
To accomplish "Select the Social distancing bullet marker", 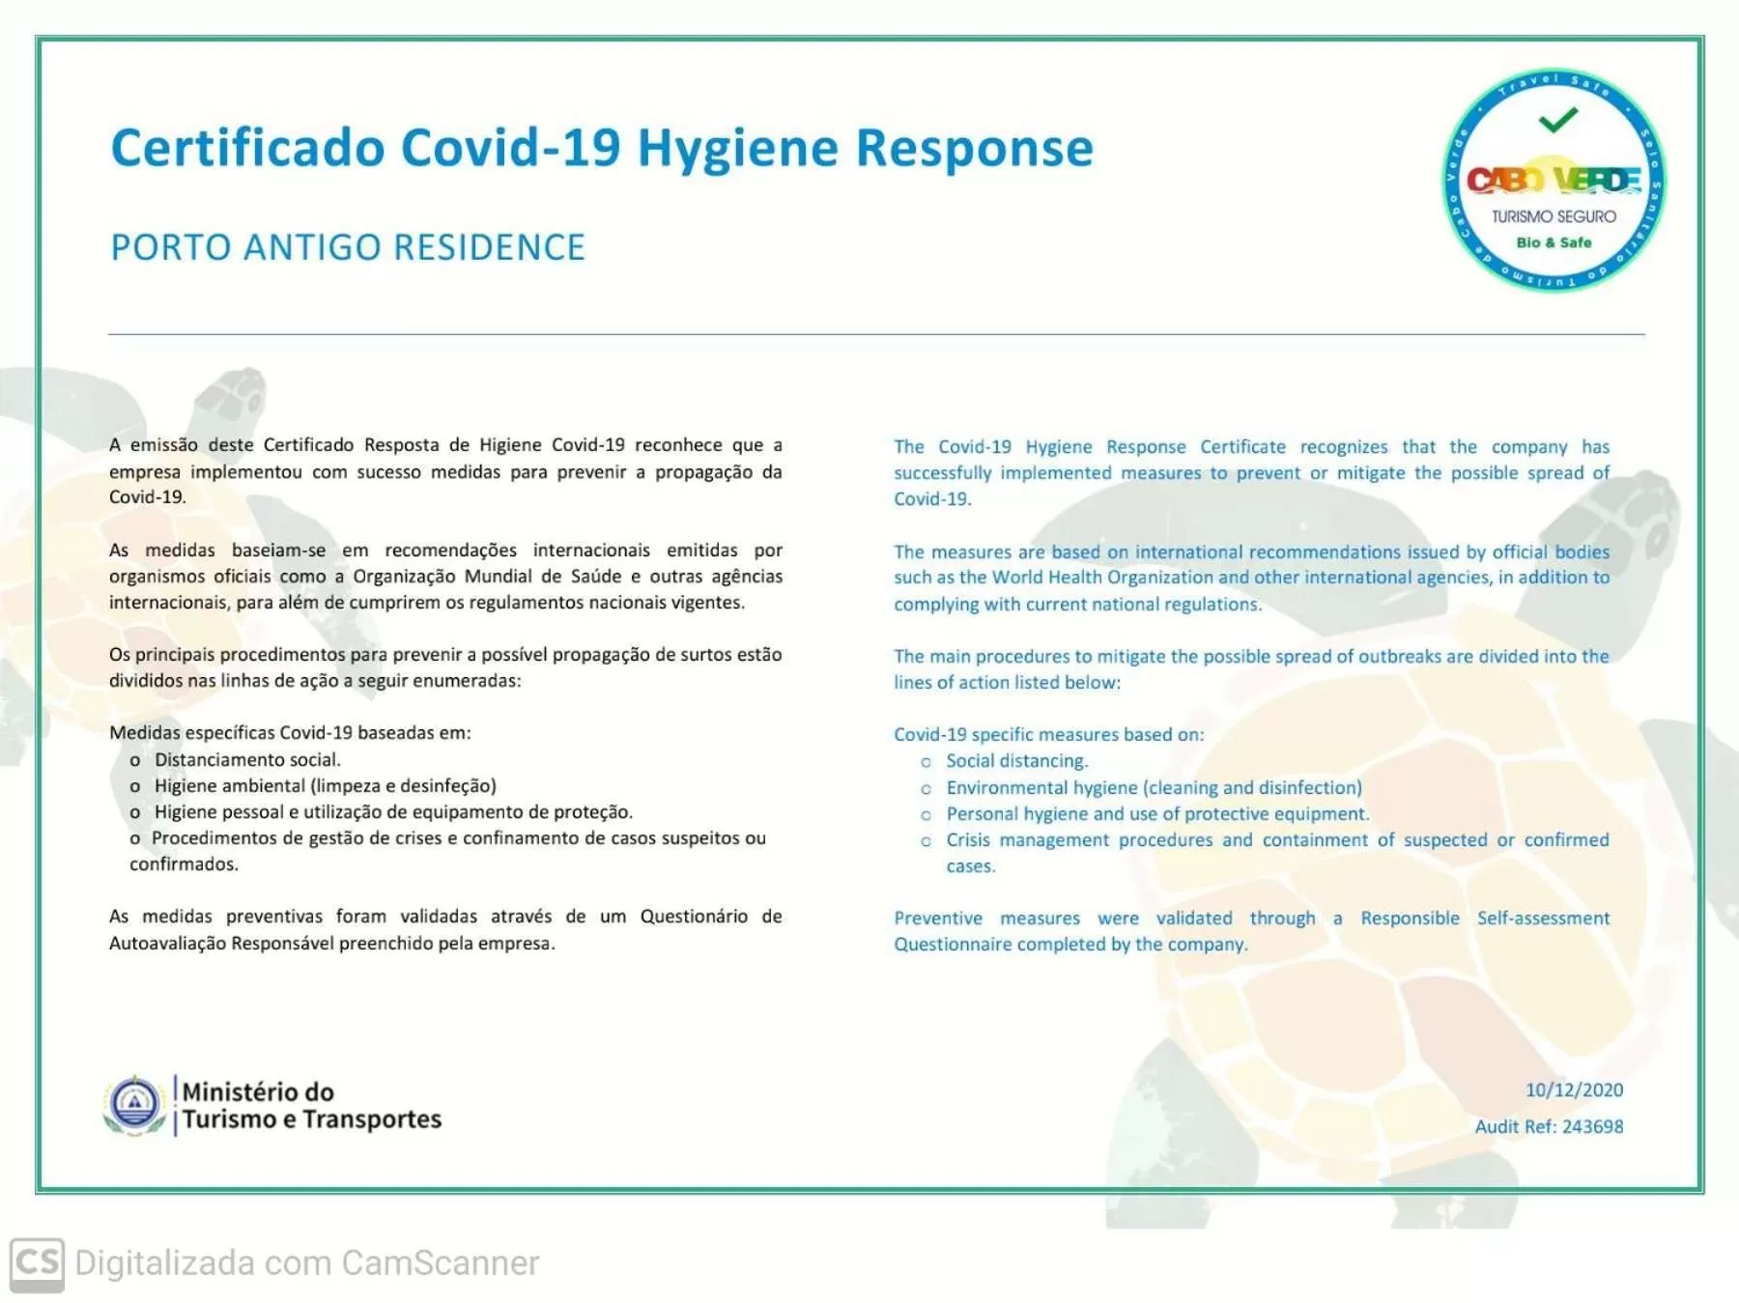I will point(925,762).
